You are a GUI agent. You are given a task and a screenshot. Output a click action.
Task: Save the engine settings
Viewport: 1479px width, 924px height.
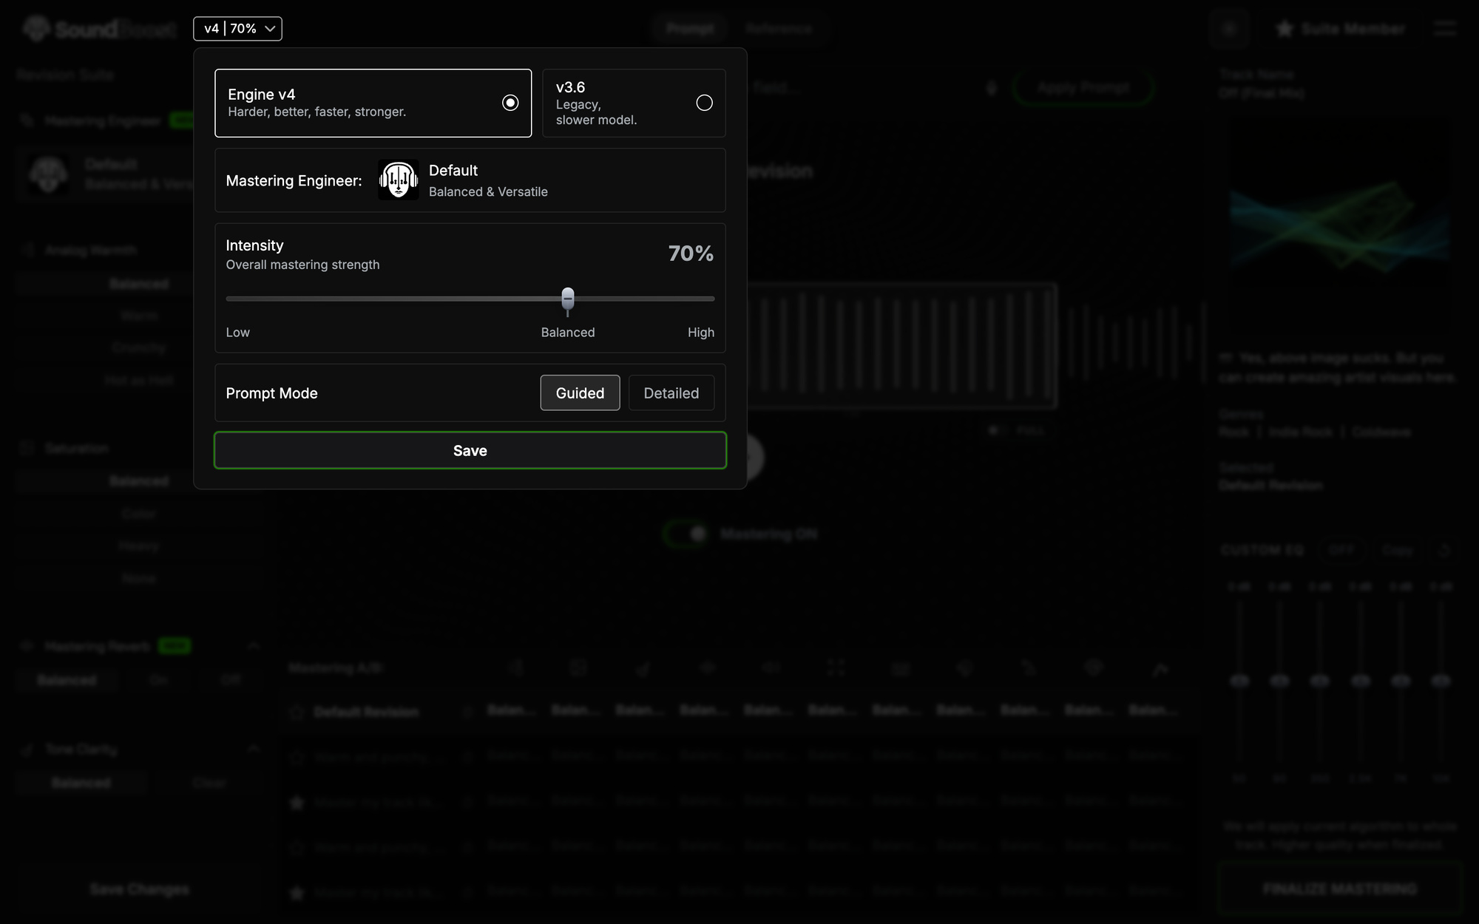470,450
